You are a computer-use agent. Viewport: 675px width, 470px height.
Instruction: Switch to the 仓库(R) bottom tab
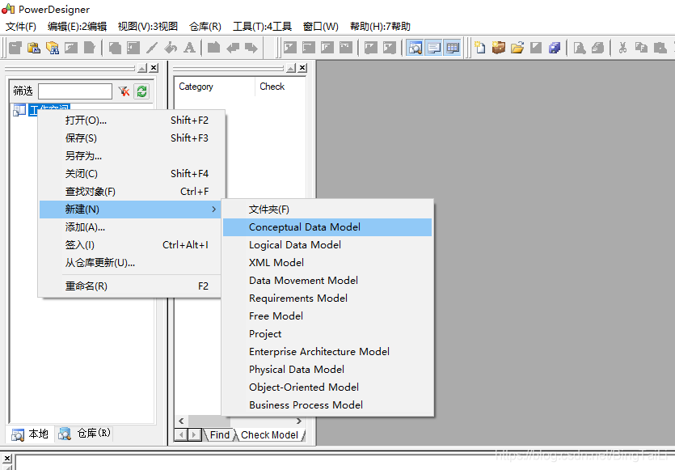(x=85, y=434)
